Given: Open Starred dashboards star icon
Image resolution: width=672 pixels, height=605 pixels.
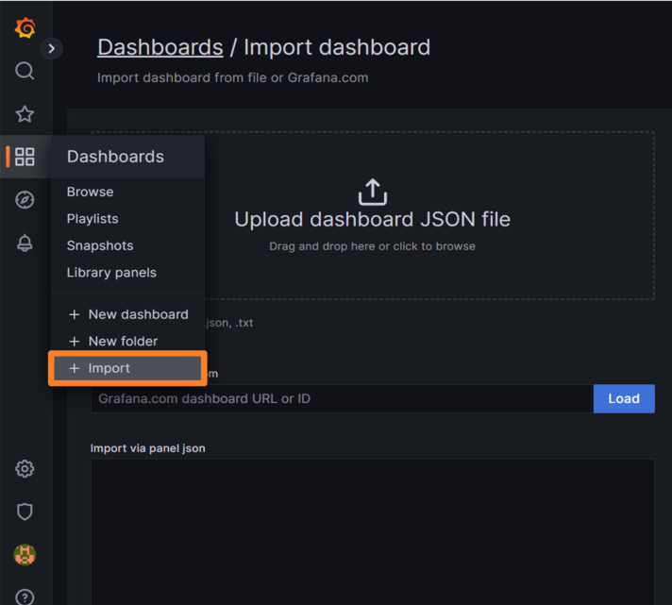Looking at the screenshot, I should coord(25,114).
